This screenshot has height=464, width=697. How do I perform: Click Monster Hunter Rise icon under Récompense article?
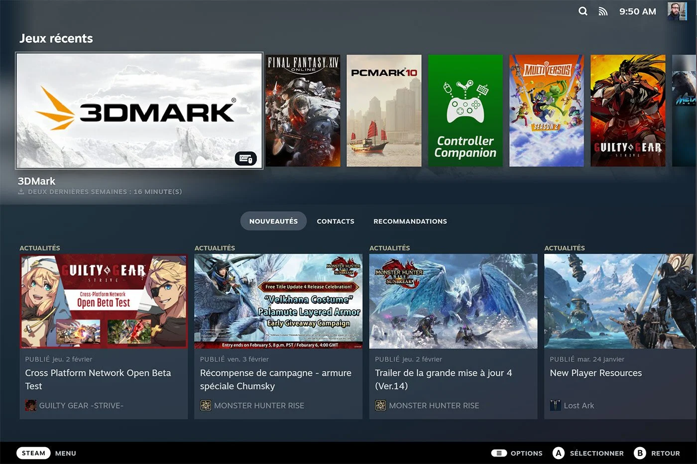point(206,405)
